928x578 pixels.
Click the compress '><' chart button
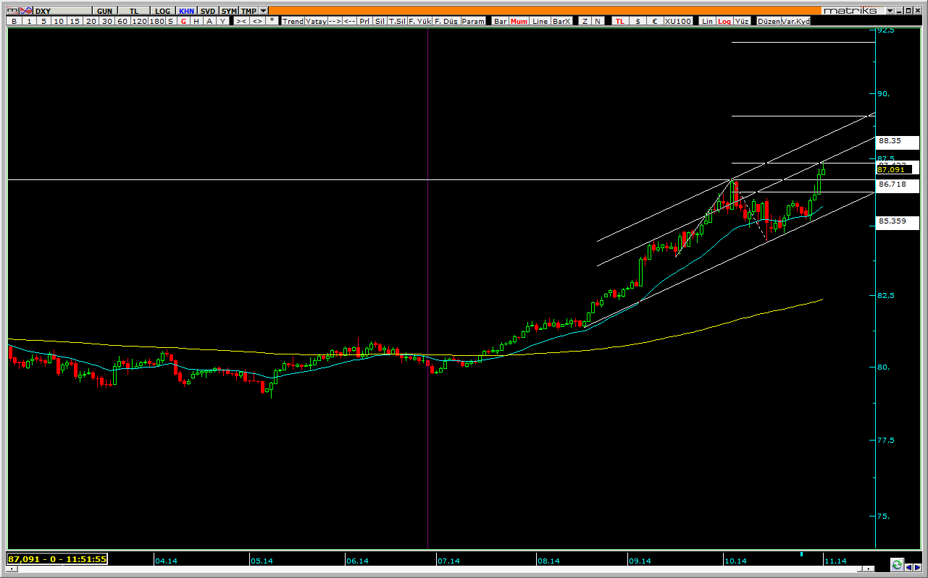[241, 21]
